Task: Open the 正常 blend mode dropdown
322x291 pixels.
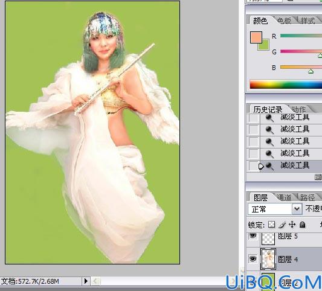Action: pyautogui.click(x=297, y=209)
